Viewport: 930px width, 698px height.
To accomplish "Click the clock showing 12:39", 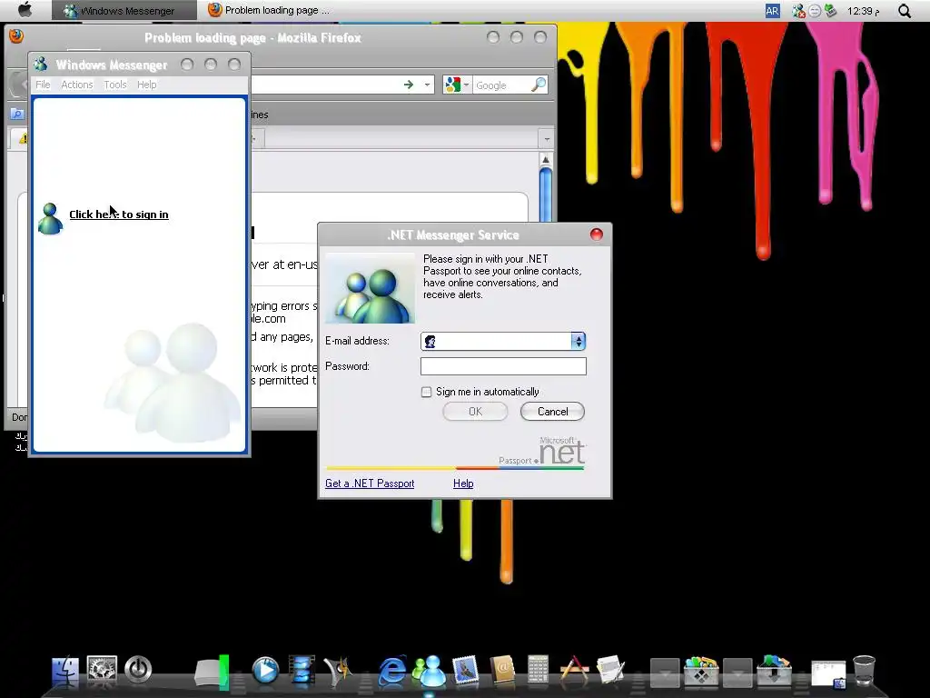I will click(x=864, y=11).
